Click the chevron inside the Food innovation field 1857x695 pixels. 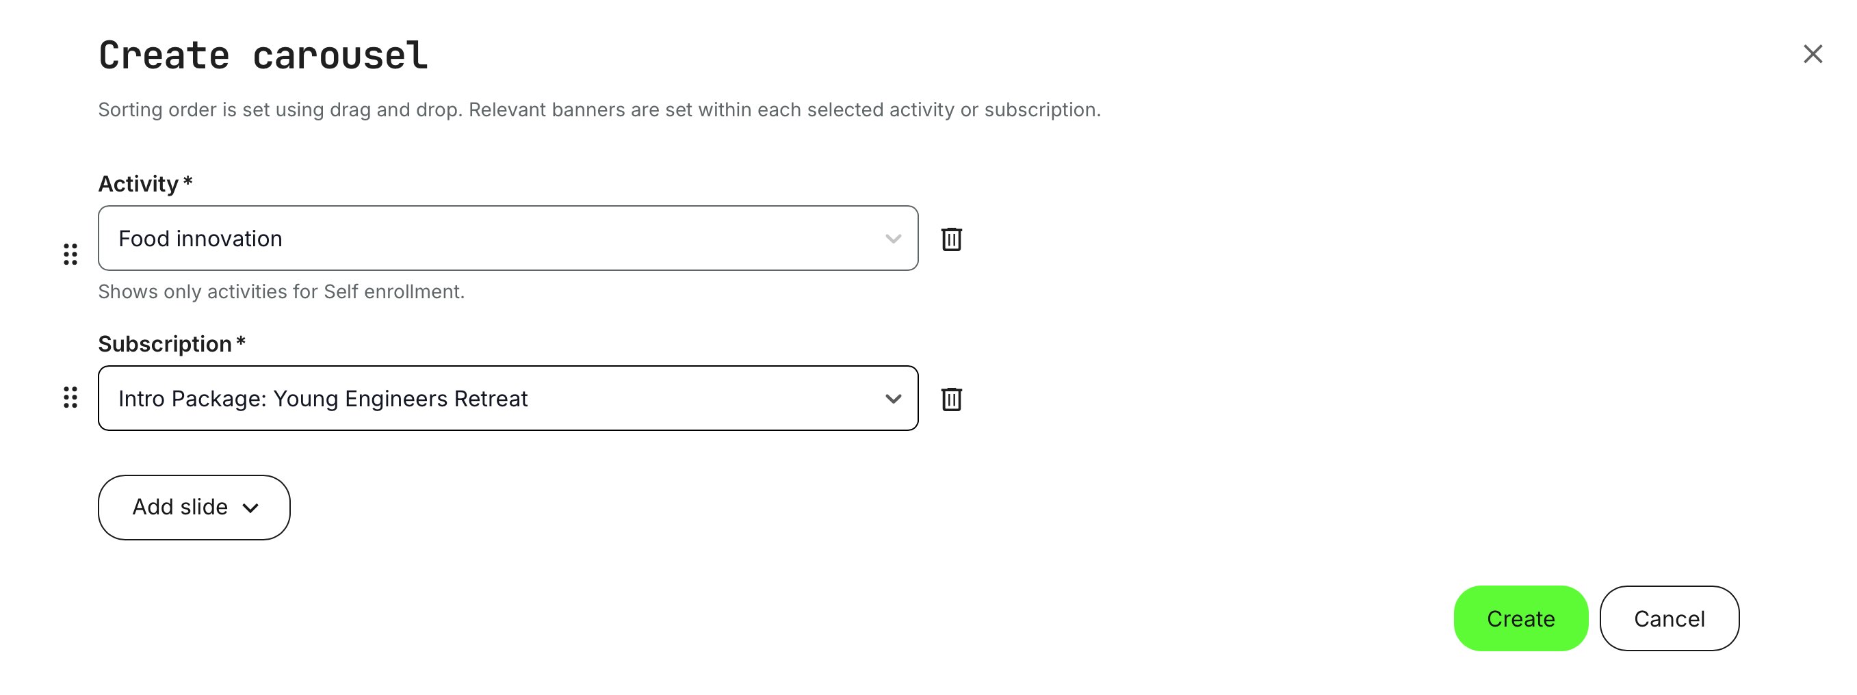(x=892, y=238)
